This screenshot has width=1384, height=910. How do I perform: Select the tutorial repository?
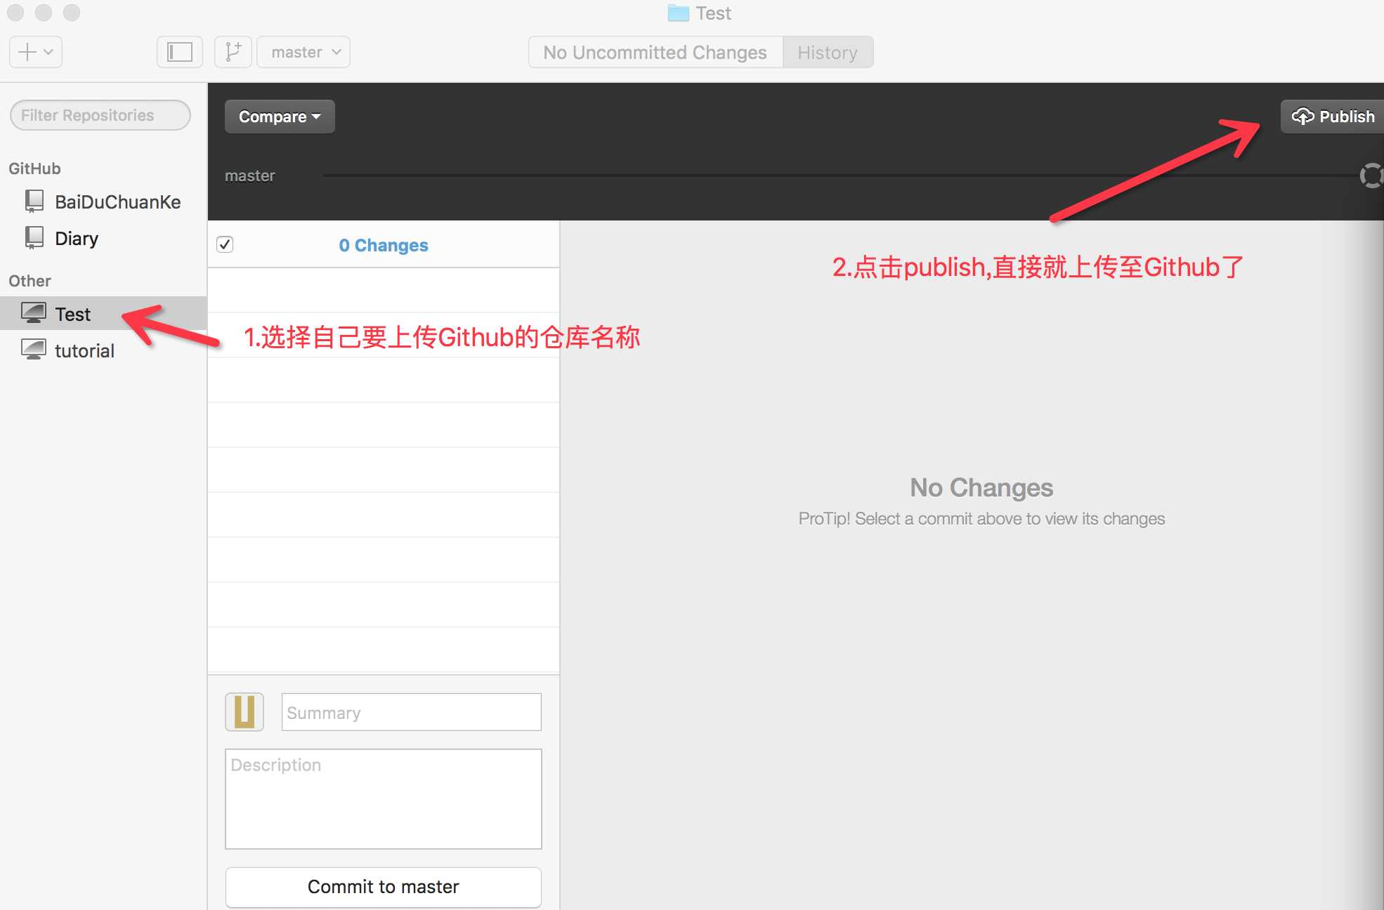103,350
